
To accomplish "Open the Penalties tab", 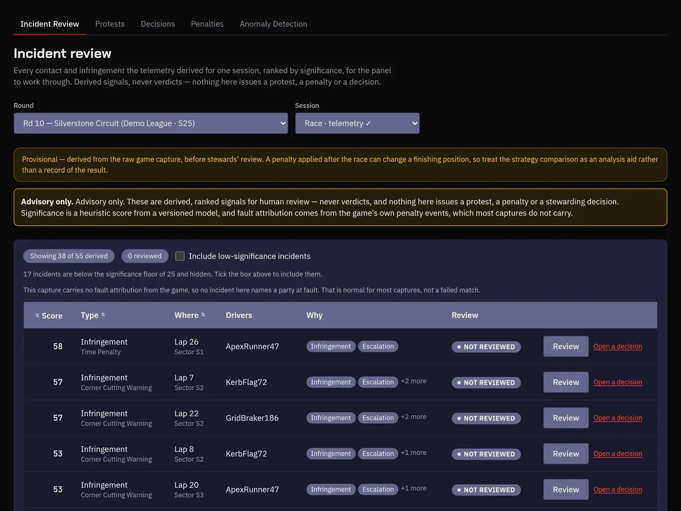I will (207, 24).
